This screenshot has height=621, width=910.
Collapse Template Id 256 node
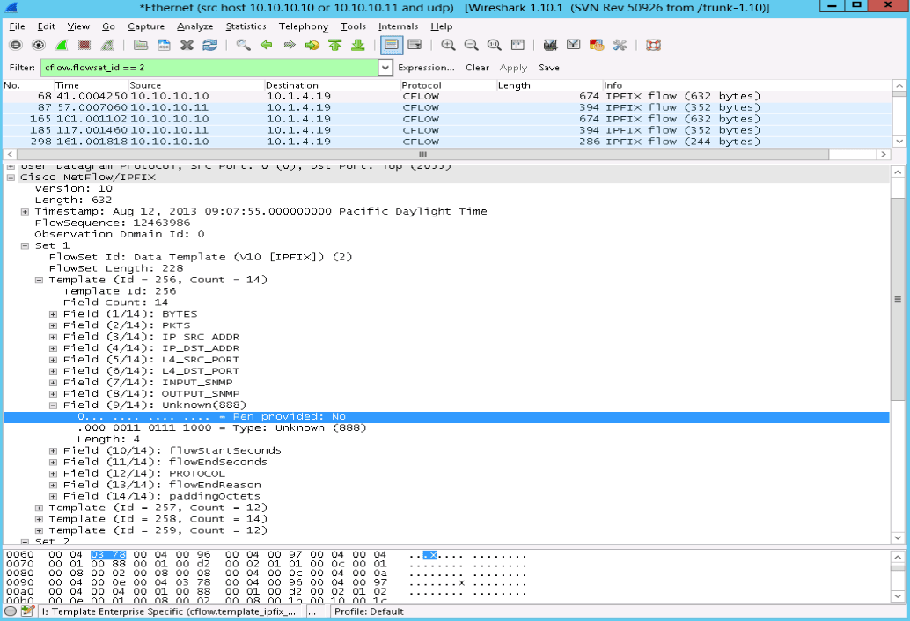[39, 280]
